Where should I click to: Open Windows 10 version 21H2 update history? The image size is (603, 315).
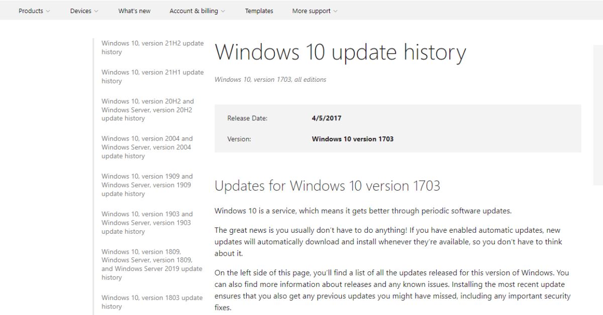tap(152, 48)
